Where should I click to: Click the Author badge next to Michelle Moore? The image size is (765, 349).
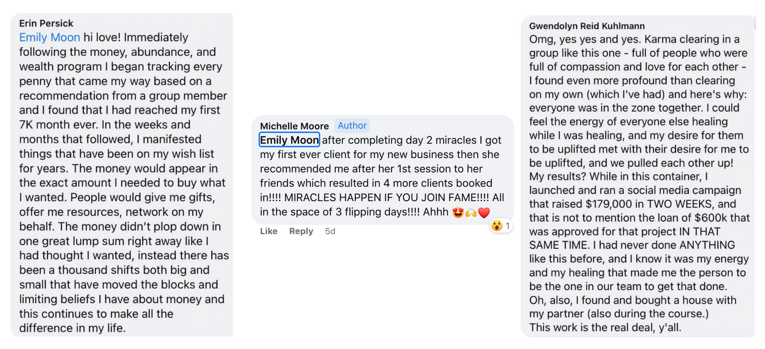click(x=352, y=125)
